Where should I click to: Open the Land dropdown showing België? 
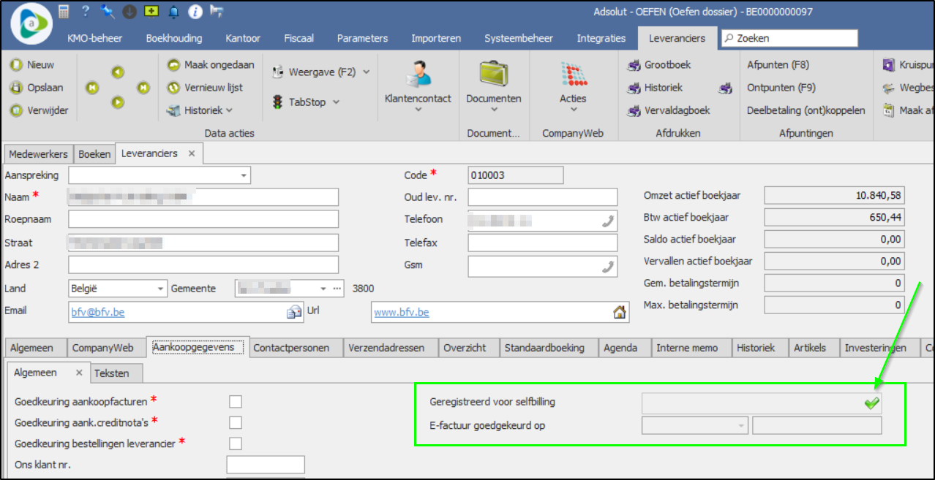click(161, 289)
